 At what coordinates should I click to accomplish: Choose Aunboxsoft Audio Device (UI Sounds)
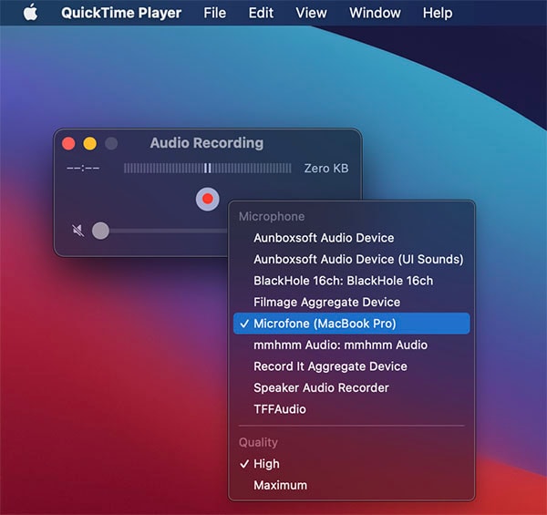tap(351, 260)
